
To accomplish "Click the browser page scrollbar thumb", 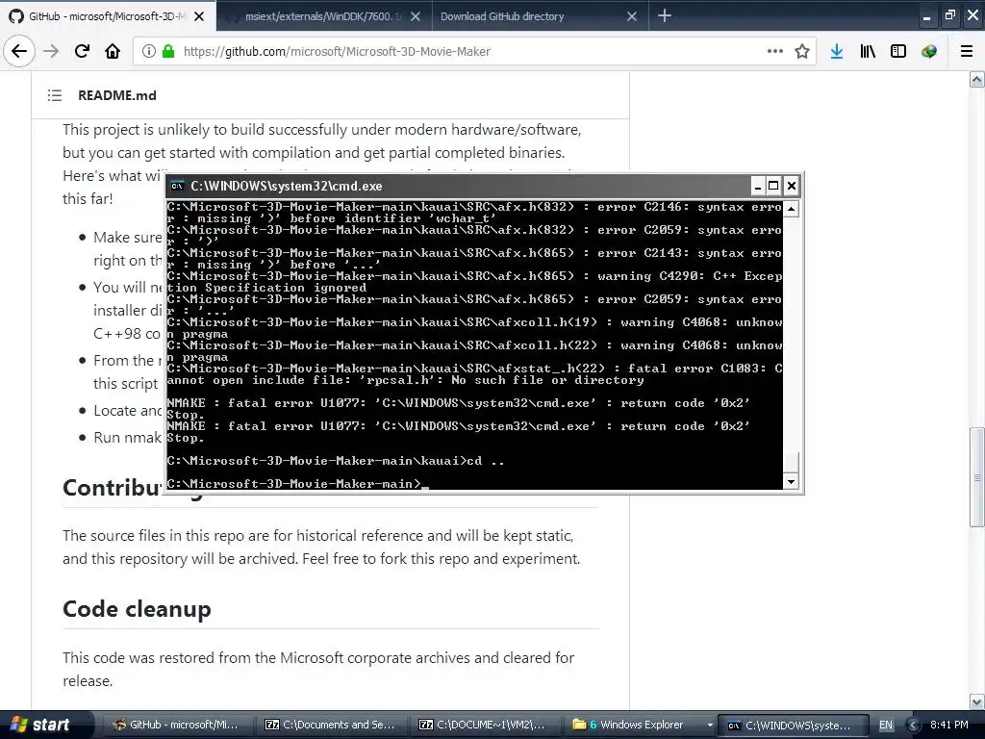I will pyautogui.click(x=976, y=477).
